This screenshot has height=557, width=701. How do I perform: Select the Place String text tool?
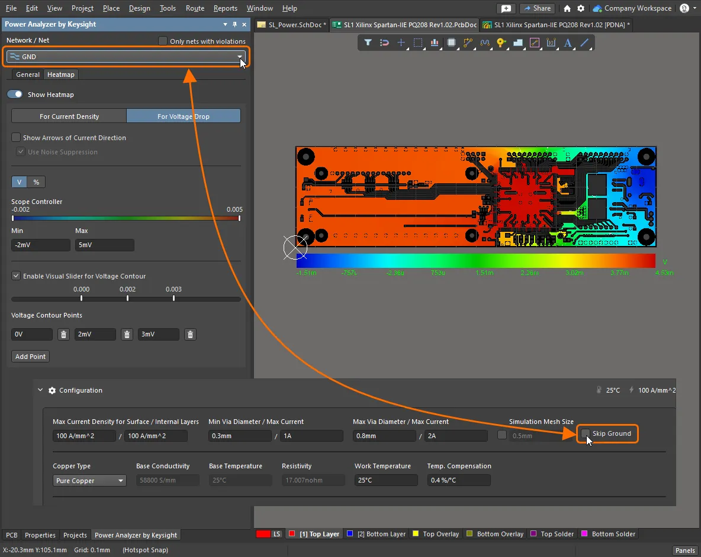click(x=567, y=43)
